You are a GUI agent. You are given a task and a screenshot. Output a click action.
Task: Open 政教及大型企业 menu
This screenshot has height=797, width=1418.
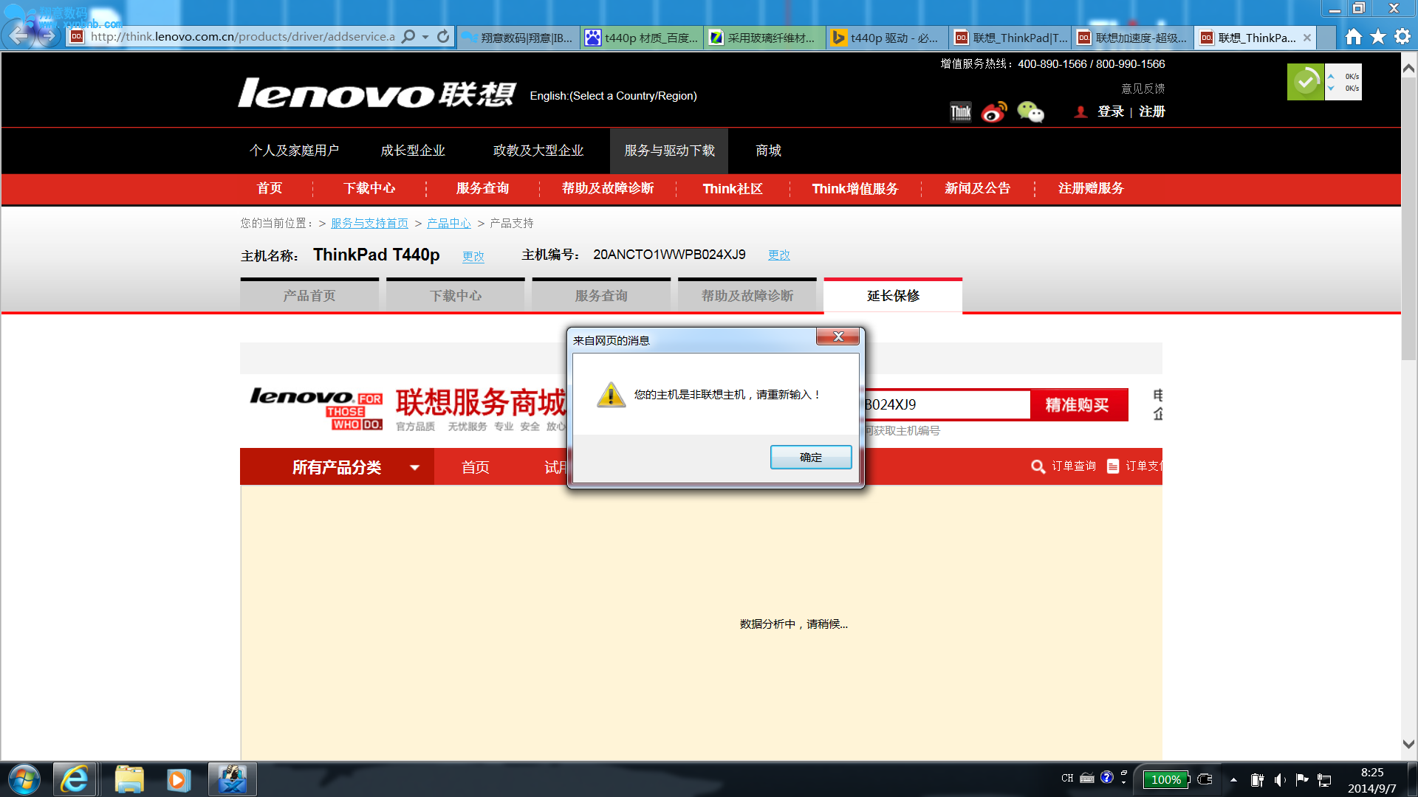pos(538,151)
